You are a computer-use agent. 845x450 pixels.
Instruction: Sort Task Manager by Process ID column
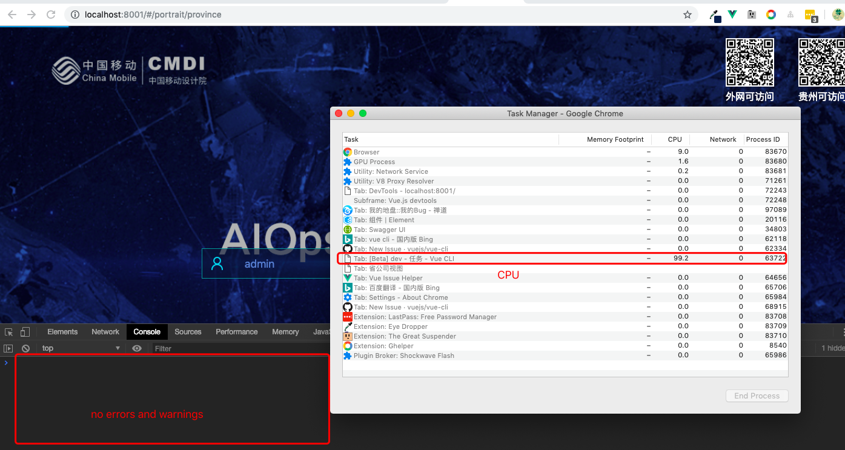pyautogui.click(x=766, y=139)
